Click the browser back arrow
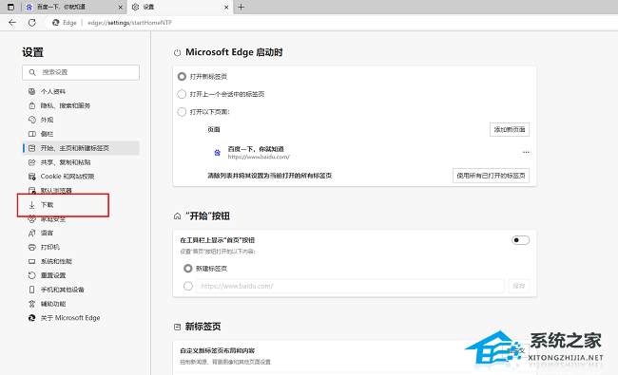The image size is (618, 375). point(12,23)
